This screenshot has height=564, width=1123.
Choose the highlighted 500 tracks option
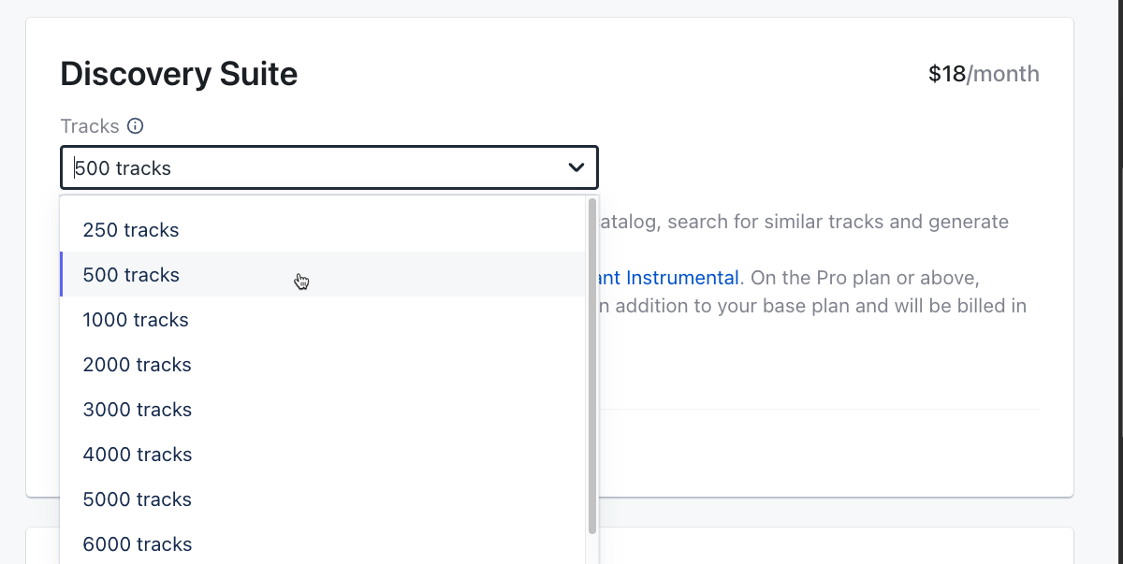click(x=131, y=275)
